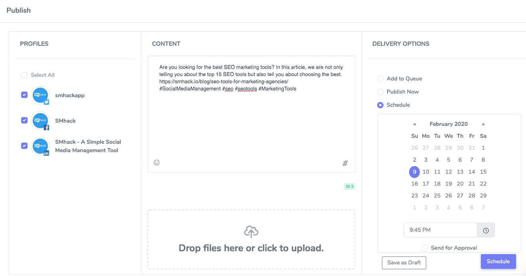The width and height of the screenshot is (526, 276).
Task: Click the February 2020 month header
Action: [x=449, y=124]
